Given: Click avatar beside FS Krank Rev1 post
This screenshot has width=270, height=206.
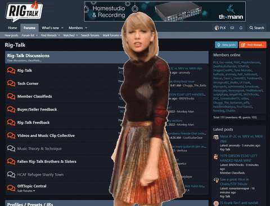Looking at the screenshot, I should coord(216,203).
